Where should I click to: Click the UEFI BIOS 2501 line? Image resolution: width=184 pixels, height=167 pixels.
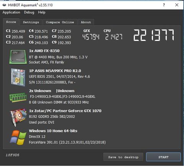click(59, 76)
